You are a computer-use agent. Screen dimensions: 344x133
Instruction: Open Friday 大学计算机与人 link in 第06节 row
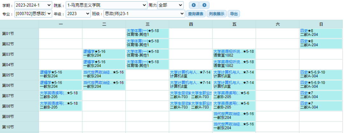(228, 83)
